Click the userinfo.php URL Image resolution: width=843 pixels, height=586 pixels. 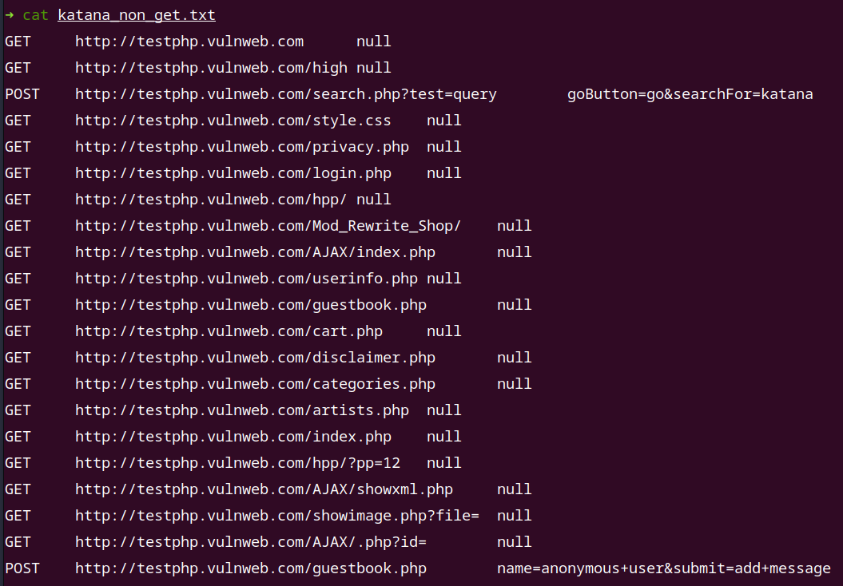tap(246, 278)
